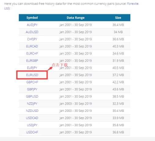The image size is (155, 141).
Task: Download USDJPY history data
Action: click(x=32, y=125)
